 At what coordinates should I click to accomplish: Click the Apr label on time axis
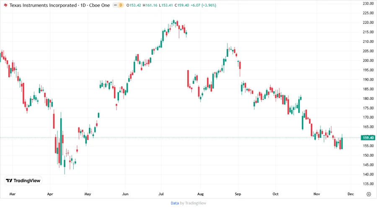click(50, 194)
